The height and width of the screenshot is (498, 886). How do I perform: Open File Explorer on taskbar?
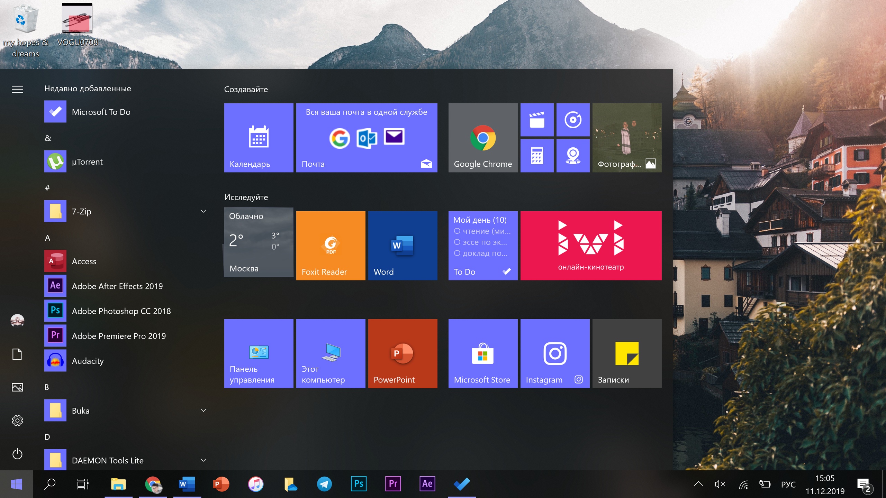point(118,484)
